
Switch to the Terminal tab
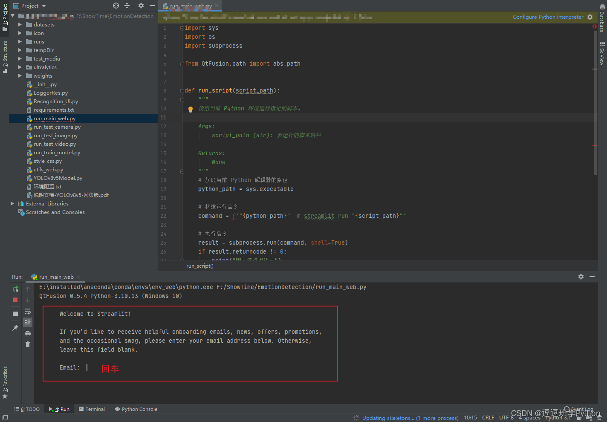point(92,409)
